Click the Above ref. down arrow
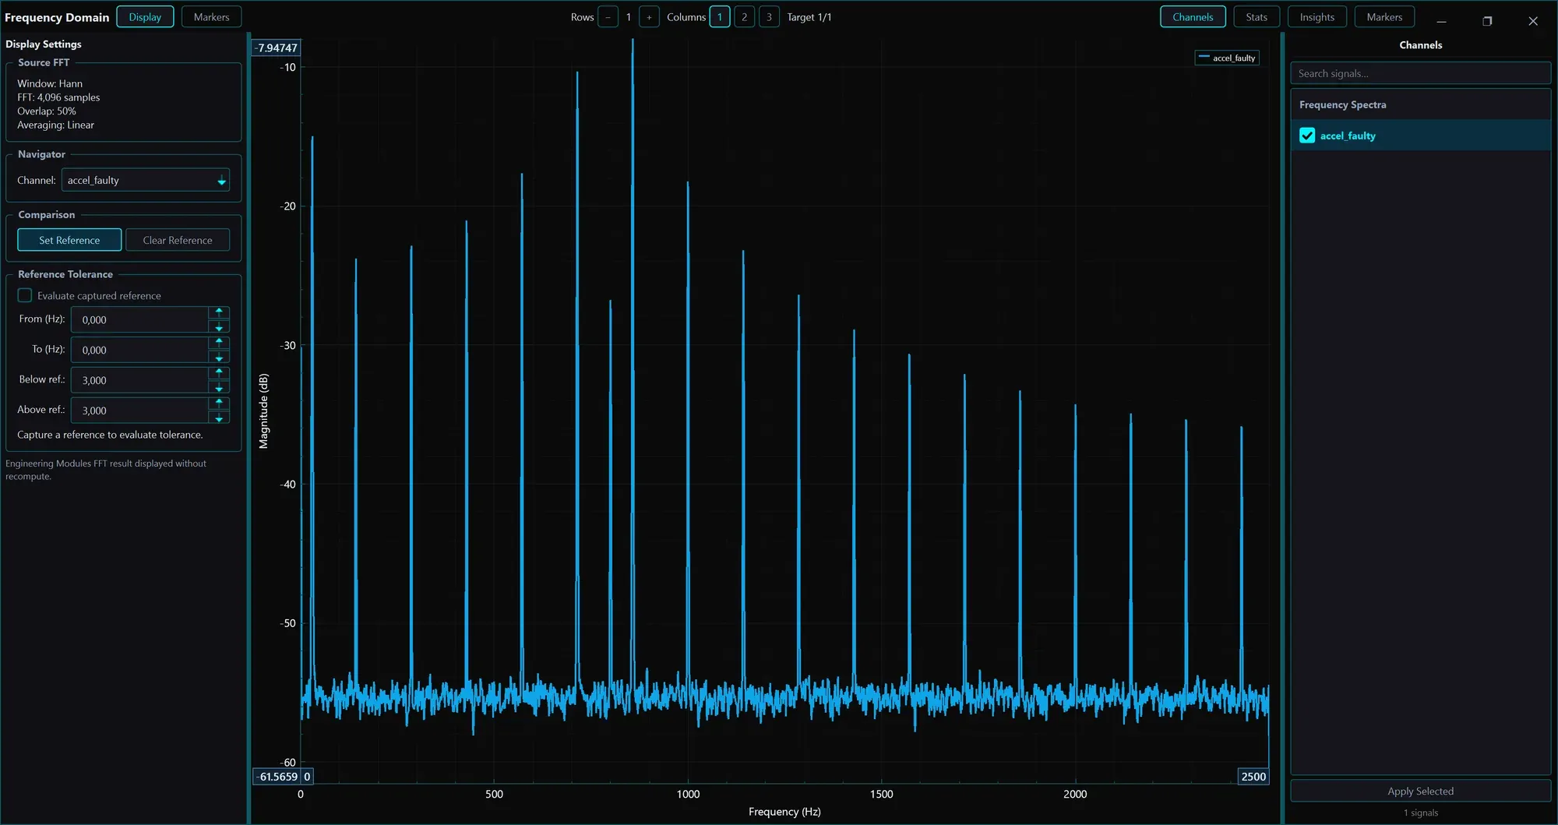The image size is (1558, 825). point(219,418)
